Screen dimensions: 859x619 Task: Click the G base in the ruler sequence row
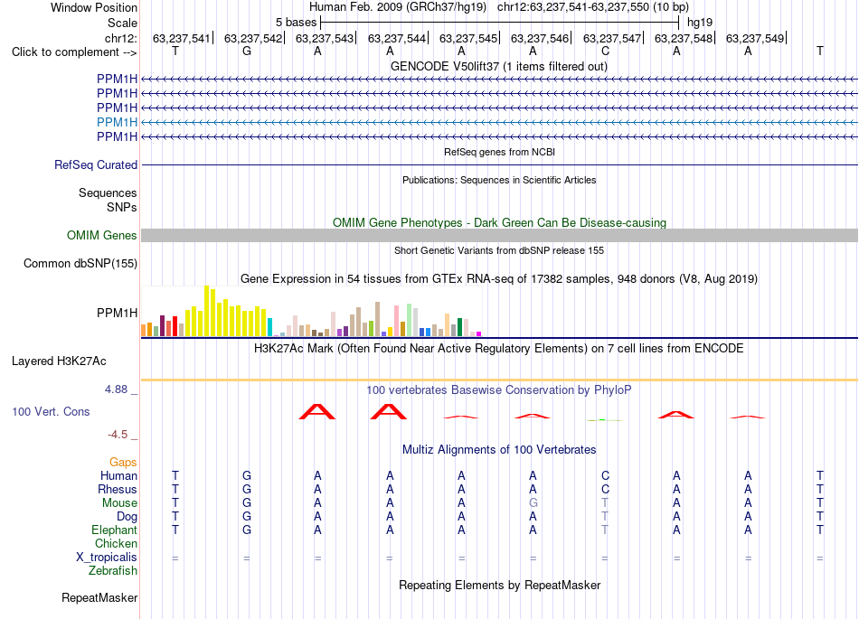click(247, 51)
